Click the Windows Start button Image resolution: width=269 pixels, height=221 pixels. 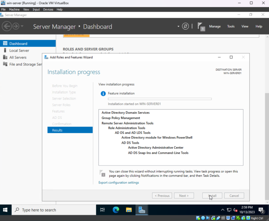[6, 210]
